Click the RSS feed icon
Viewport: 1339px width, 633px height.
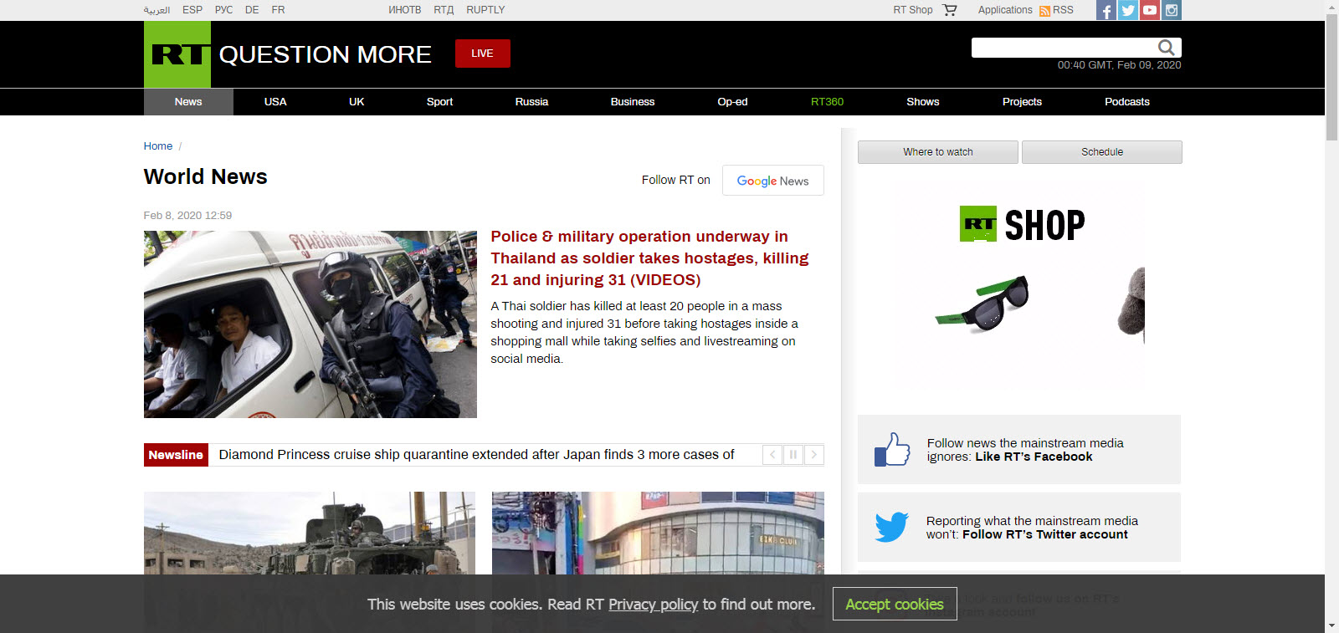click(1044, 11)
